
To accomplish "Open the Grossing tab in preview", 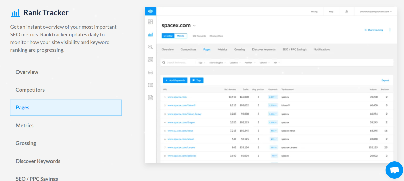I will 240,49.
